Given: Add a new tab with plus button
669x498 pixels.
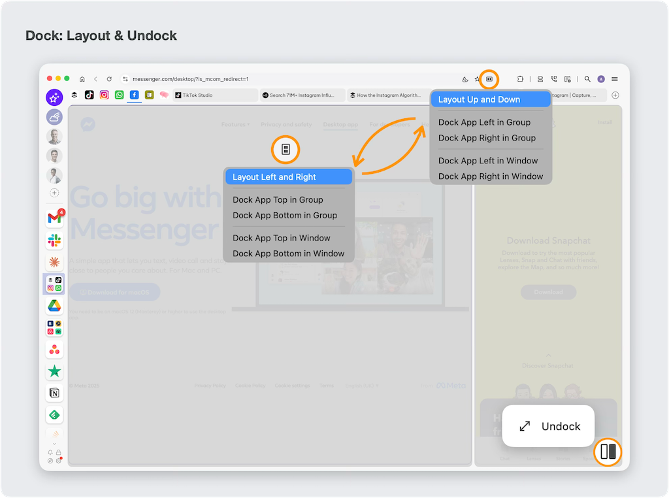Looking at the screenshot, I should click(615, 95).
